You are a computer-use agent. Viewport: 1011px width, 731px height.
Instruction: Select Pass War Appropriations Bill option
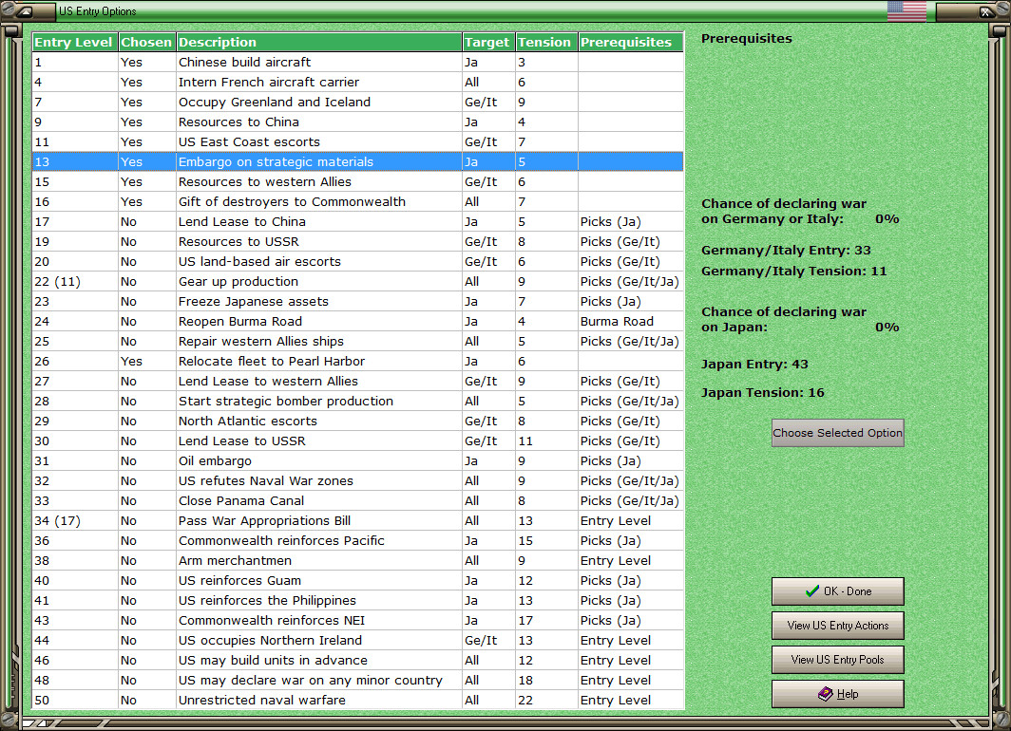point(358,521)
